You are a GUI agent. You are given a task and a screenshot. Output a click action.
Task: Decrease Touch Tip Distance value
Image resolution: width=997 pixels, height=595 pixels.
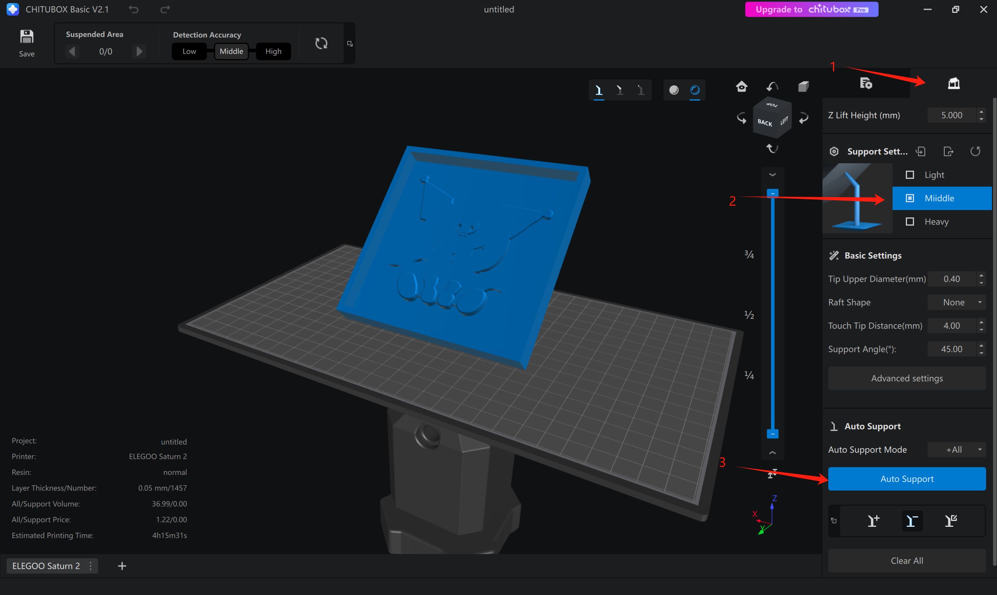981,330
